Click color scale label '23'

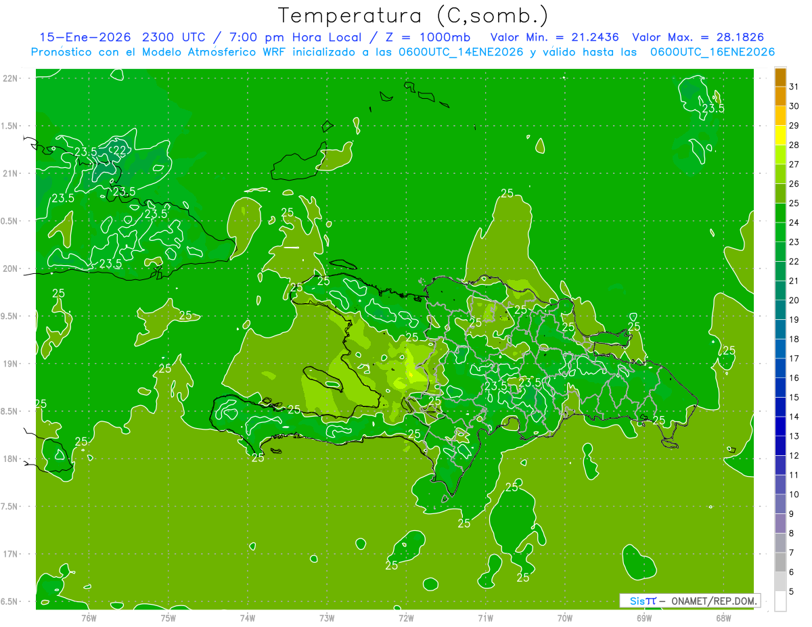[x=794, y=242]
